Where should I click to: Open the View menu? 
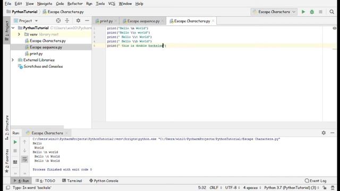pyautogui.click(x=30, y=4)
